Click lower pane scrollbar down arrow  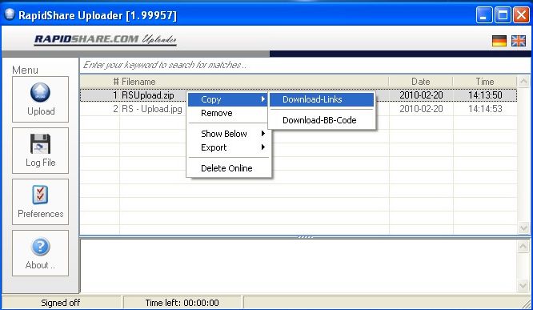point(523,285)
